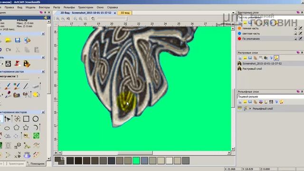Click the Mona Lisa image icon in model section
The image size is (304, 171).
tap(27, 64)
